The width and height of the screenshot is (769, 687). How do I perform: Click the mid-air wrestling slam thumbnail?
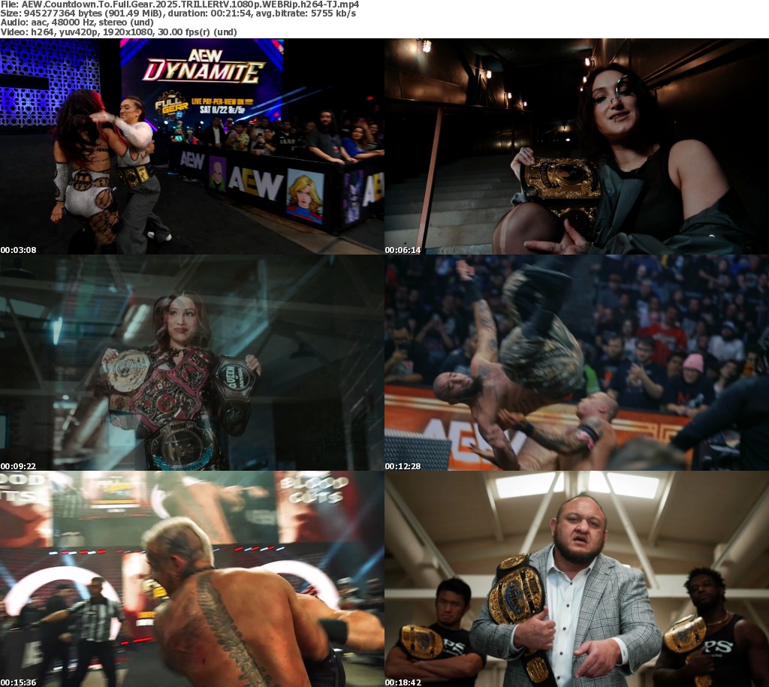(577, 363)
